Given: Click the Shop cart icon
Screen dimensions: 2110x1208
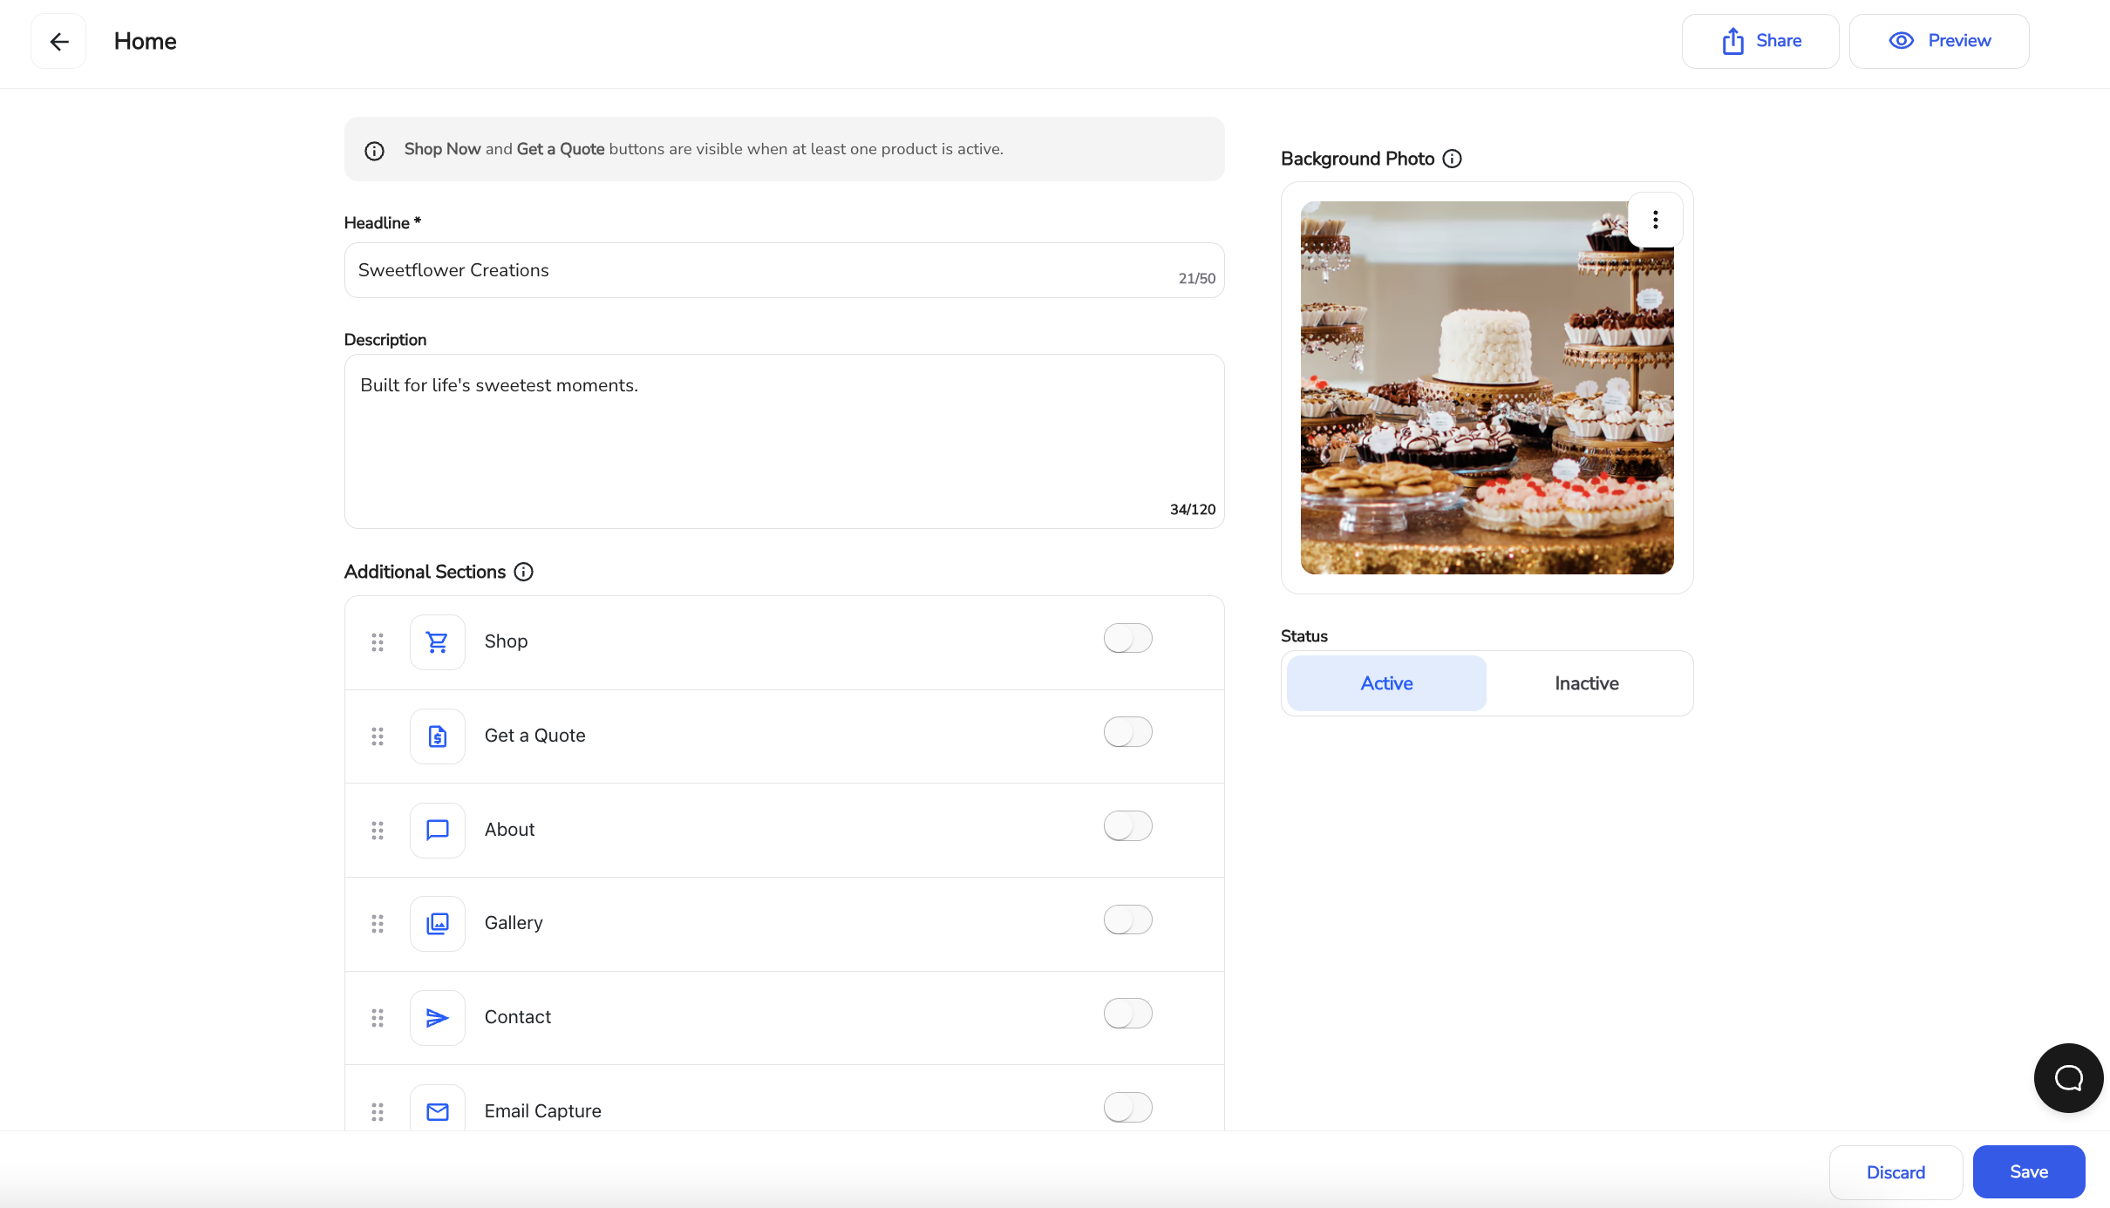Looking at the screenshot, I should 437,642.
